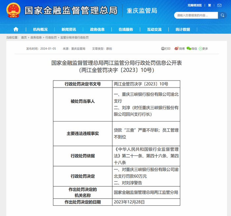Click the 国家金融监督管理总局 site title
This screenshot has height=216, width=231.
point(71,11)
